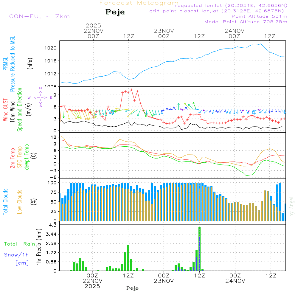Image resolution: width=298 pixels, height=298 pixels.
Task: Click the blue 'Total Clouds' legend label
Action: click(5, 202)
